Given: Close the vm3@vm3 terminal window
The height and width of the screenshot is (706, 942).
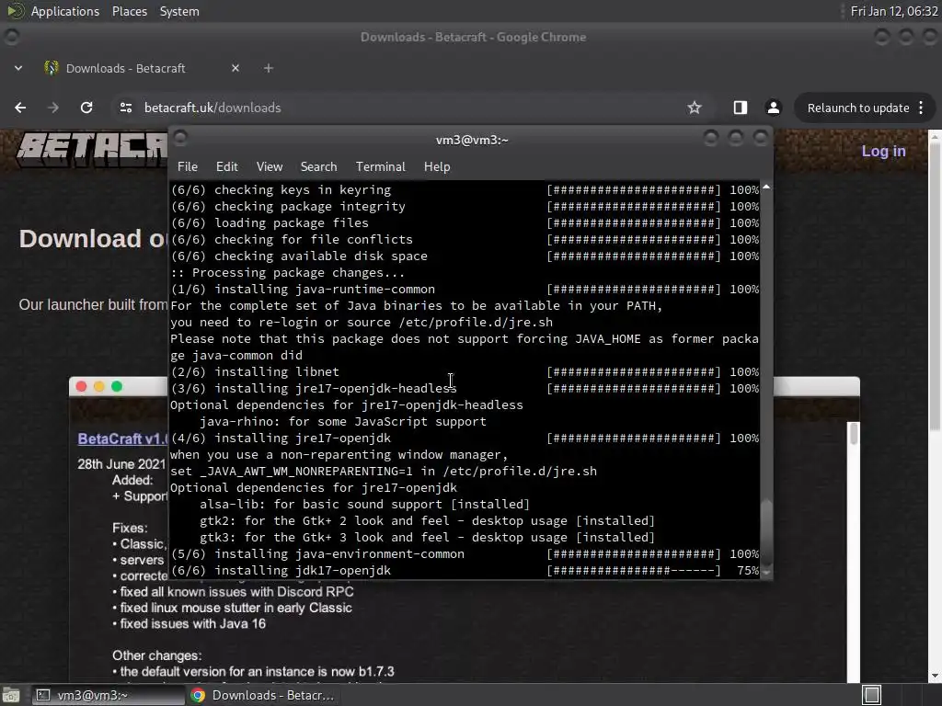Looking at the screenshot, I should coord(760,139).
